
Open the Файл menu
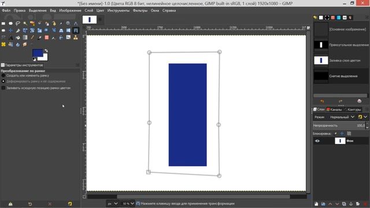pos(6,10)
